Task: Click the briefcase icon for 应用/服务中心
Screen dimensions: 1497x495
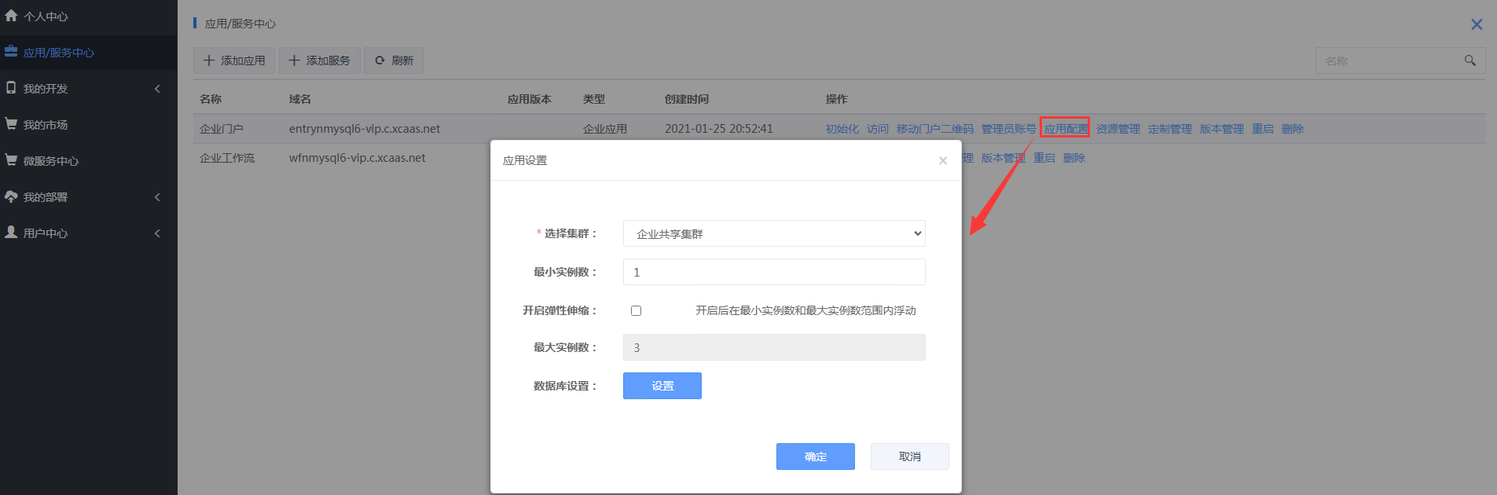Action: tap(11, 52)
